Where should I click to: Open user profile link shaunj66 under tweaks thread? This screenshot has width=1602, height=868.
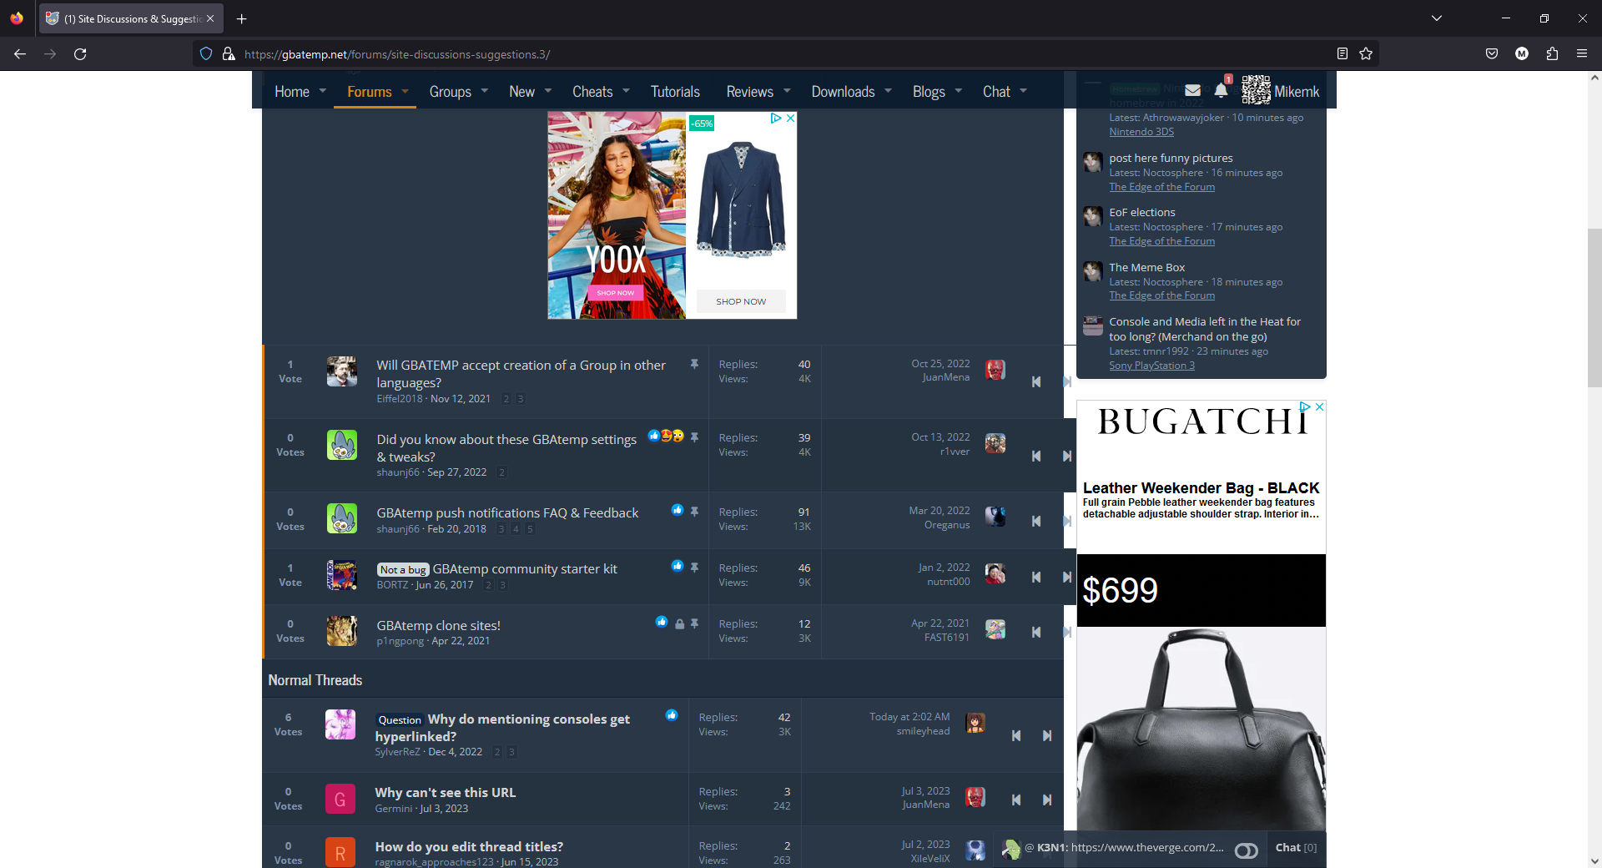click(x=398, y=472)
